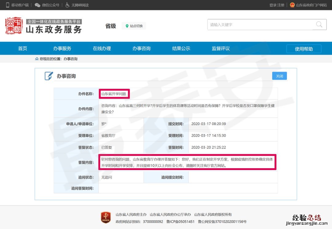
Task: Open the 山东省政府门户网站 link
Action: click(311, 5)
